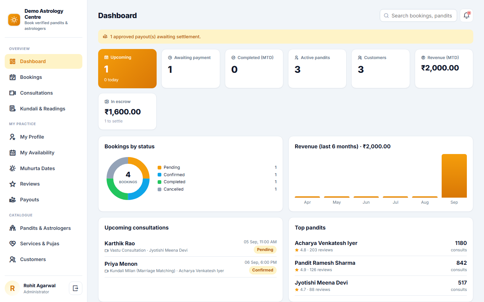The width and height of the screenshot is (484, 302).
Task: Select Acharya Venkatesh Iyer in Top pandits
Action: (381, 246)
